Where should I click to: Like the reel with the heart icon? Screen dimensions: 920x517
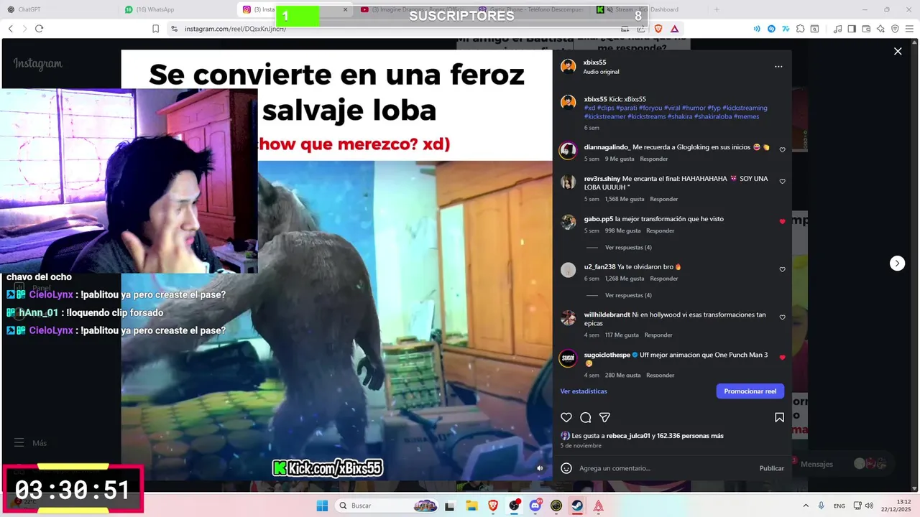(x=566, y=417)
